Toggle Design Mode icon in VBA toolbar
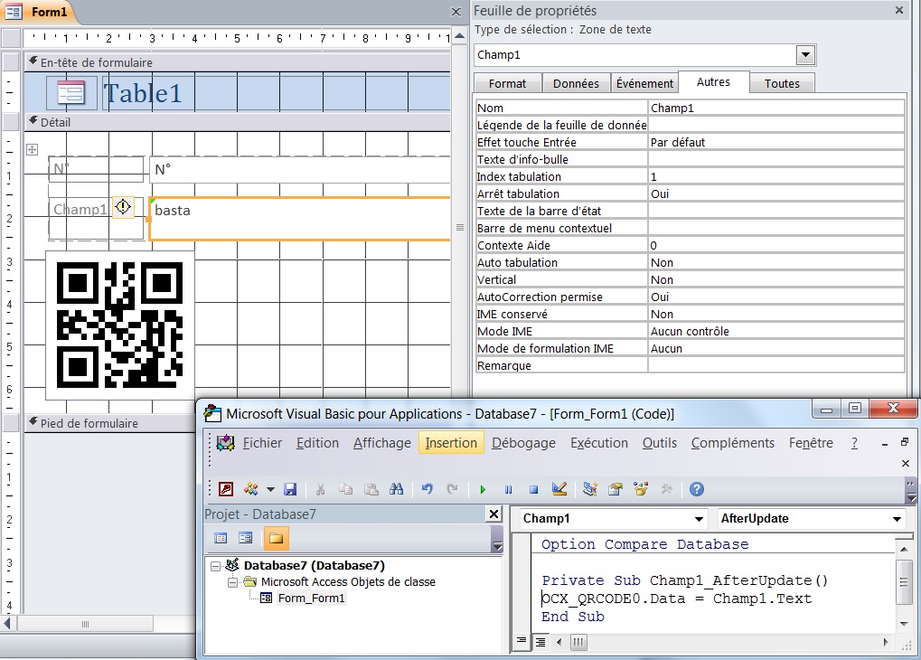The height and width of the screenshot is (660, 921). point(559,489)
